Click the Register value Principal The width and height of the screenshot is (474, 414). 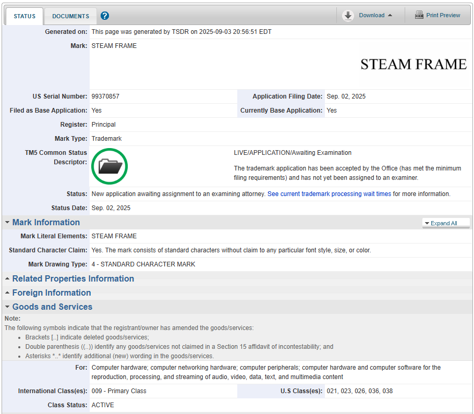(103, 125)
